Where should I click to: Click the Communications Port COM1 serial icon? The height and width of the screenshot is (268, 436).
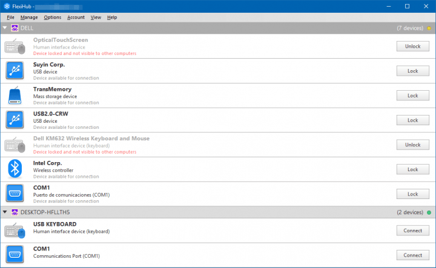[15, 254]
